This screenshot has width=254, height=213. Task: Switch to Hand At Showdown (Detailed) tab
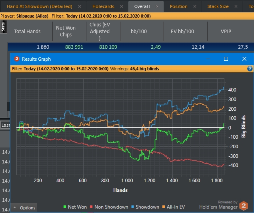pyautogui.click(x=39, y=6)
